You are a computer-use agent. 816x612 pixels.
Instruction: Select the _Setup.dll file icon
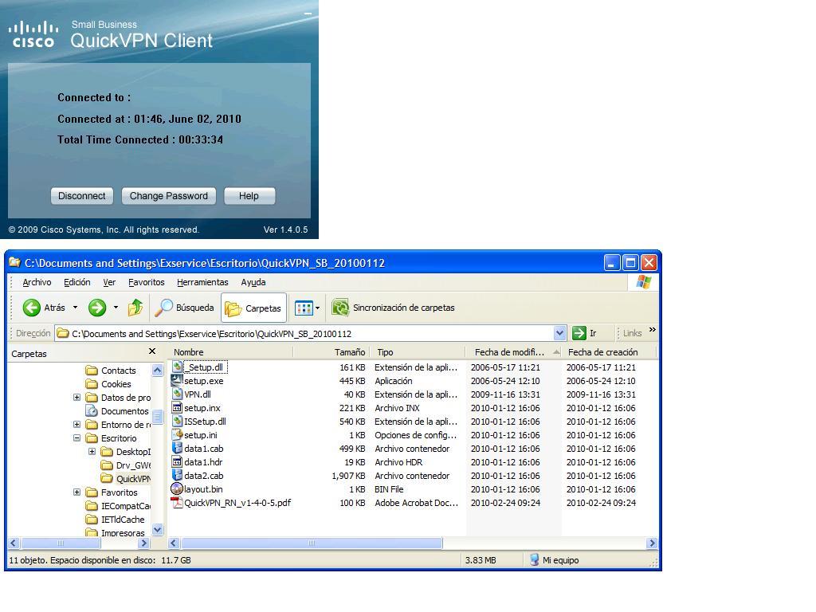pos(177,367)
